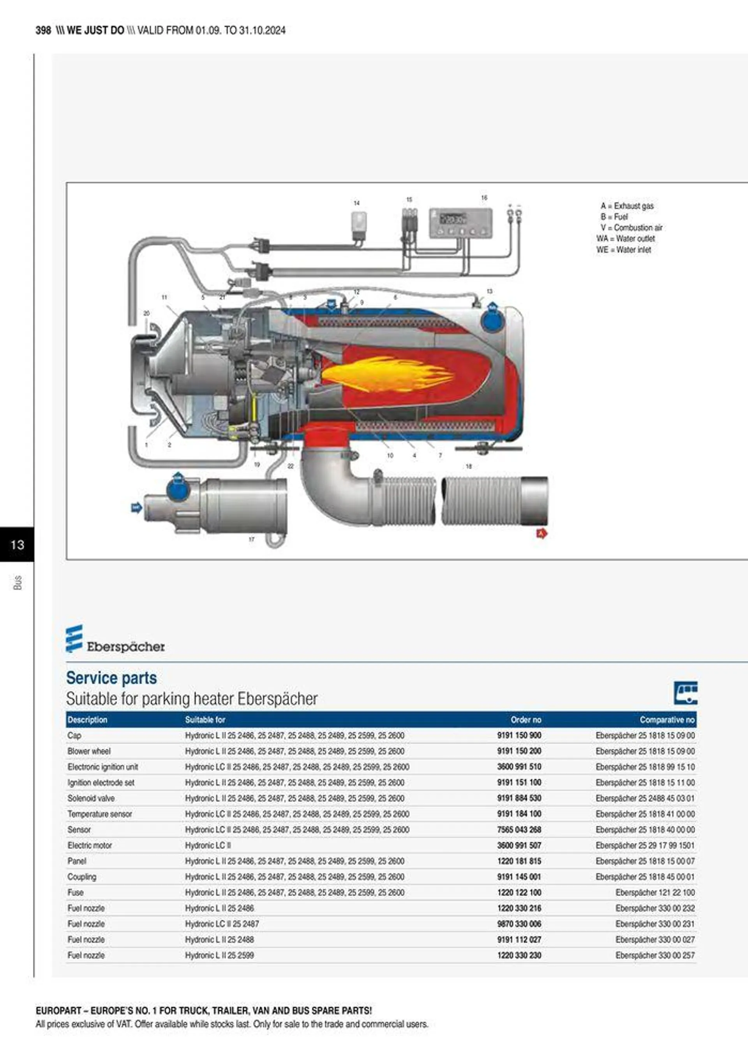This screenshot has width=748, height=1059.
Task: Click the 'Solenoid valve' row label
Action: [91, 798]
